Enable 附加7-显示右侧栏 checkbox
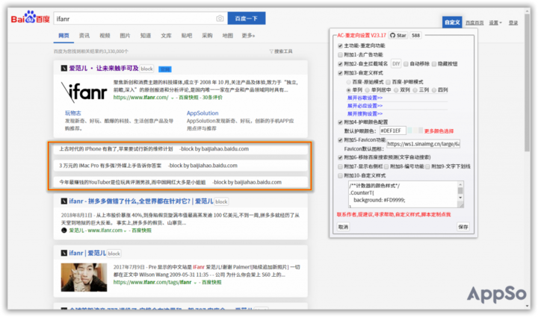This screenshot has height=317, width=538. pos(341,167)
